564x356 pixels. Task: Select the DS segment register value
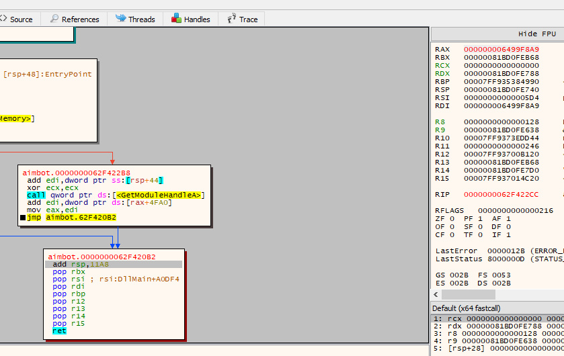coord(501,283)
